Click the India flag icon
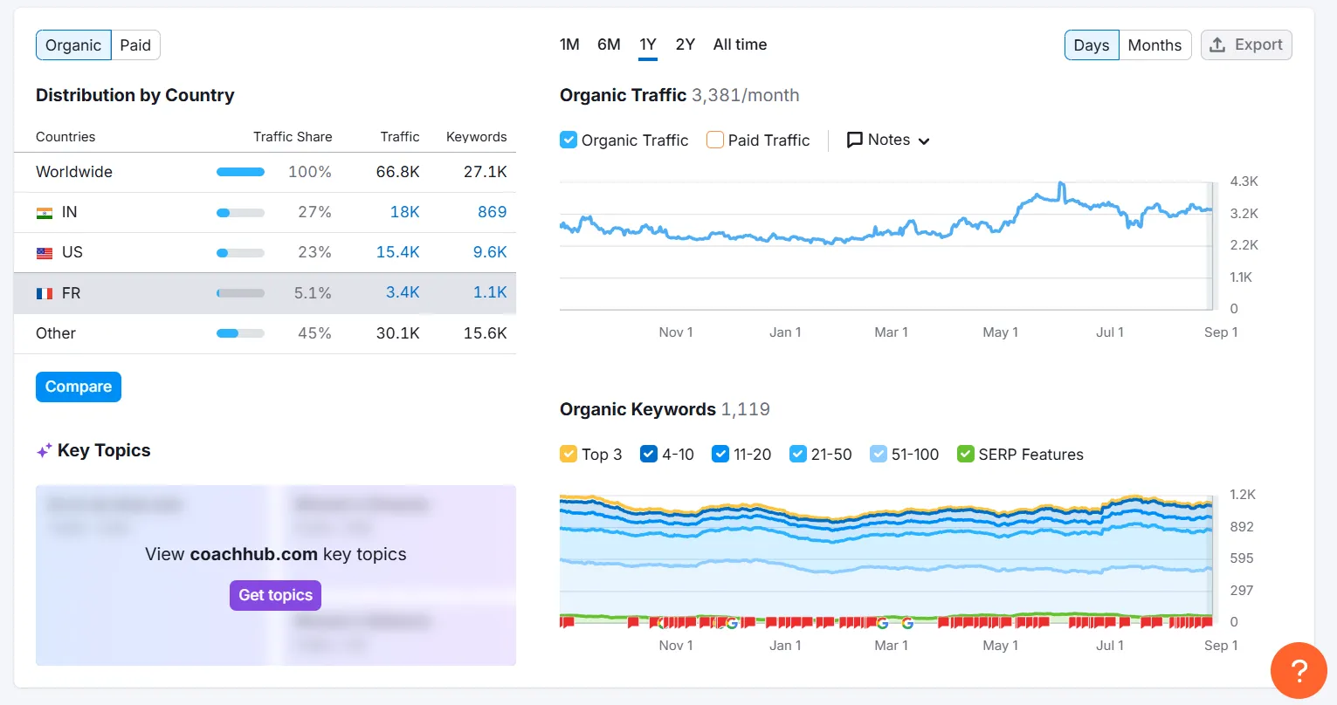This screenshot has width=1337, height=705. (45, 213)
